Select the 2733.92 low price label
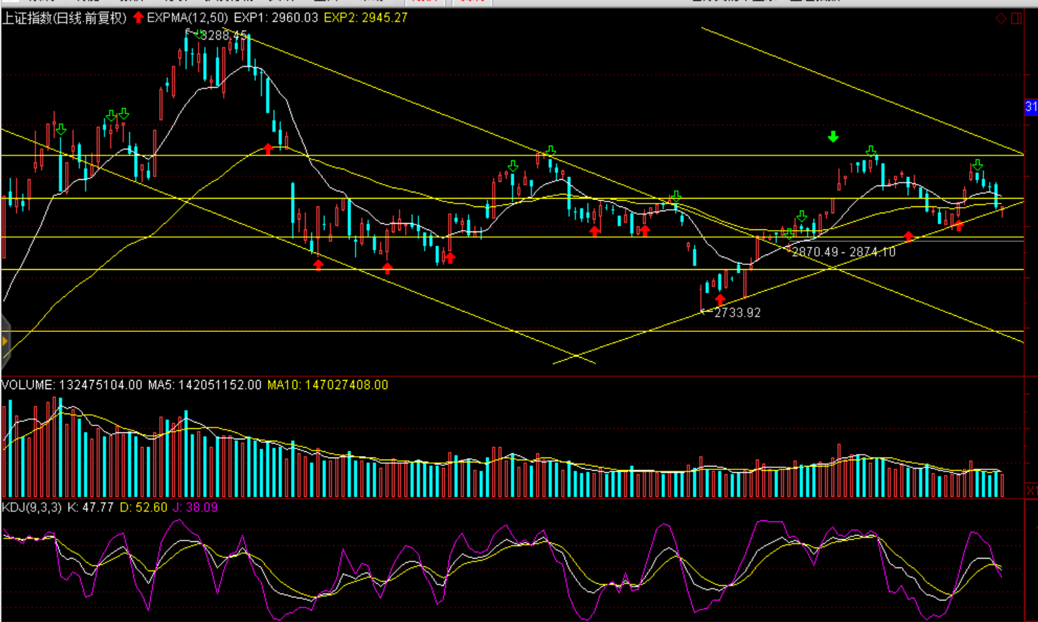The width and height of the screenshot is (1038, 622). coord(737,312)
